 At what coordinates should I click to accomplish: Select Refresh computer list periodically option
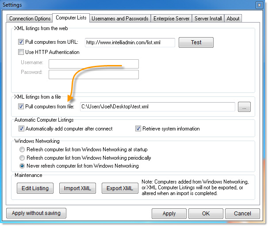tap(22, 157)
